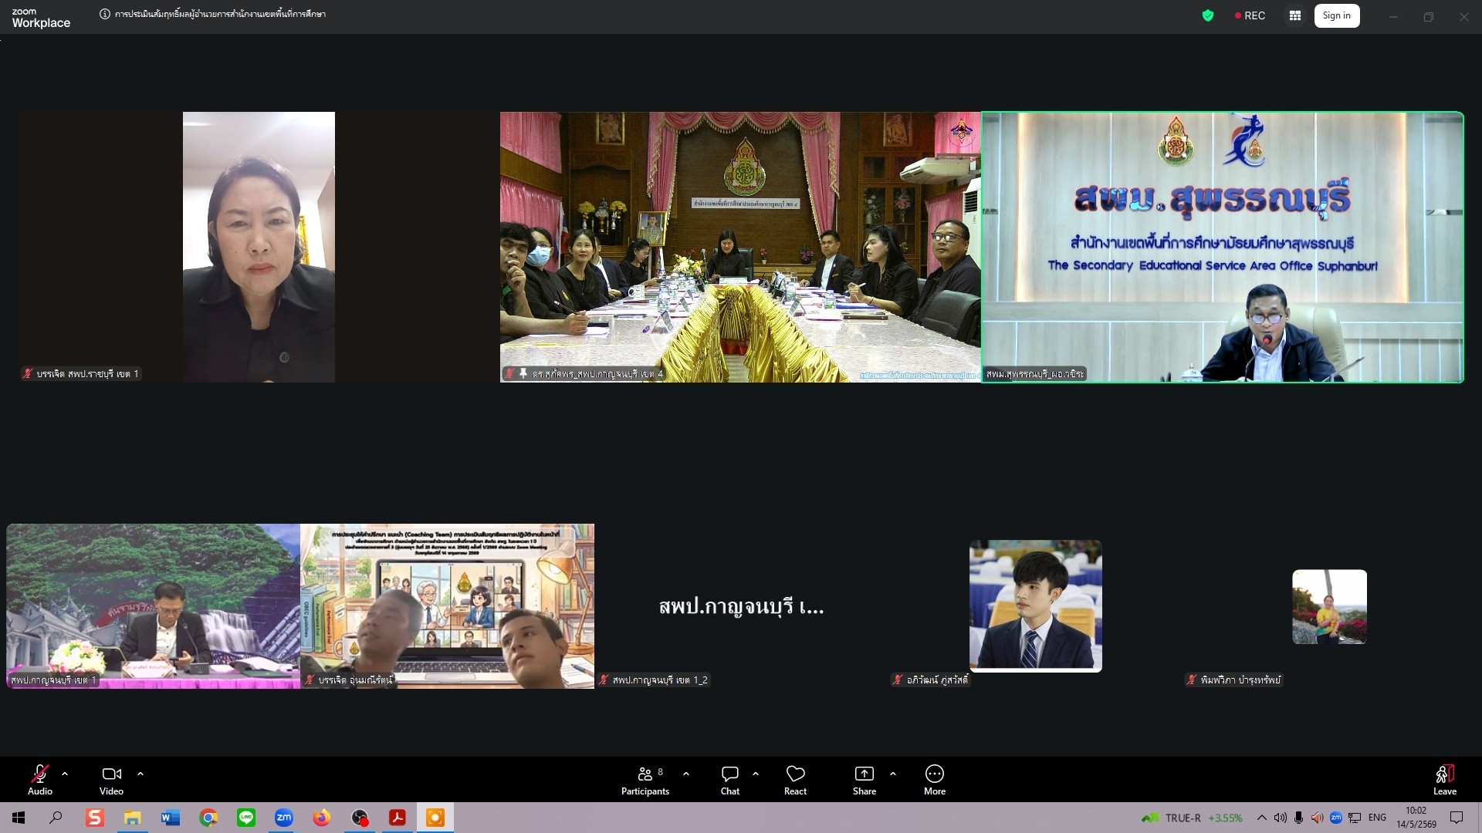Open meeting info icon beside title
The image size is (1482, 833).
point(105,14)
